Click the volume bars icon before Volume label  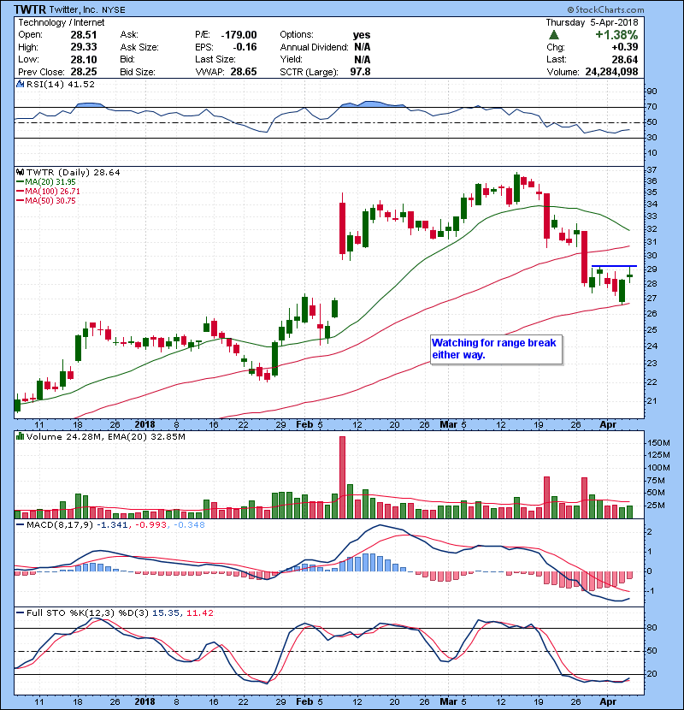point(20,436)
